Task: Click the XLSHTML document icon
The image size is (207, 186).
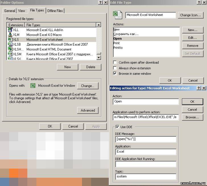Action: pos(10,49)
